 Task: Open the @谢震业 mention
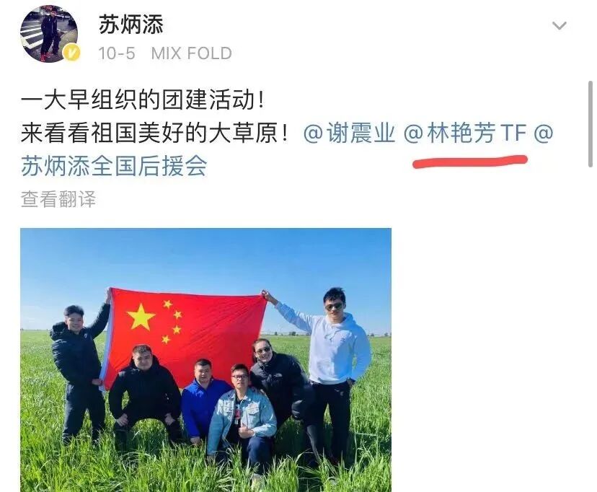pos(350,133)
